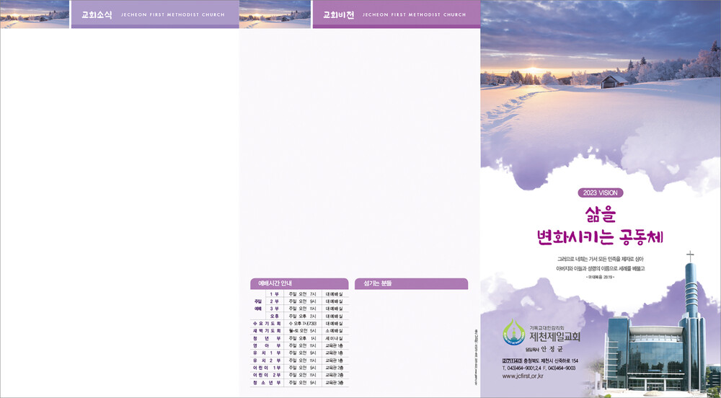Screen dimensions: 721x398
Task: Click the cross atop the church tower
Action: tap(689, 257)
